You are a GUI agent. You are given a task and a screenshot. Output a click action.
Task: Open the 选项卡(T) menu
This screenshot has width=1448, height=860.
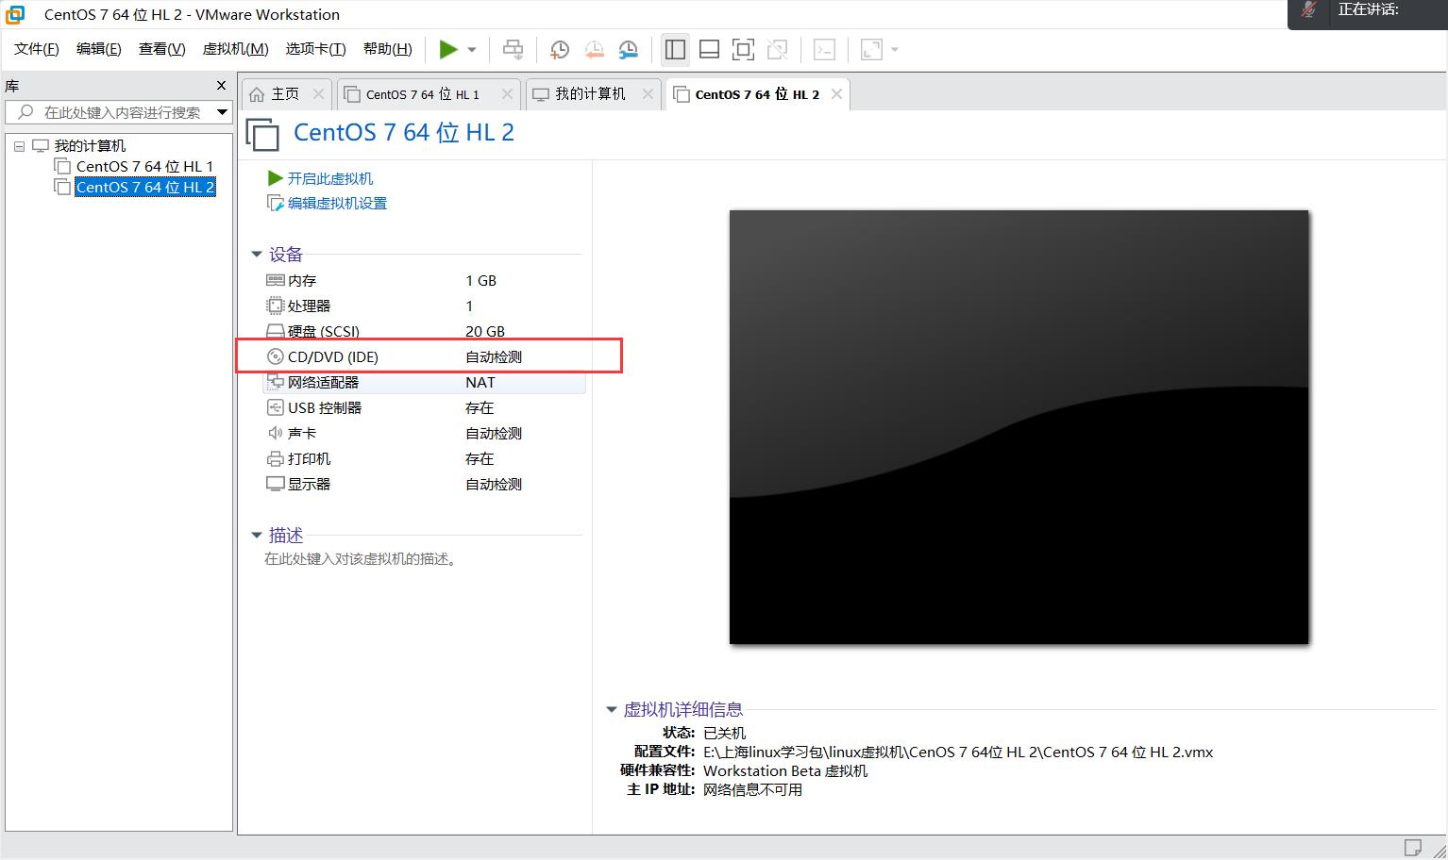tap(316, 49)
